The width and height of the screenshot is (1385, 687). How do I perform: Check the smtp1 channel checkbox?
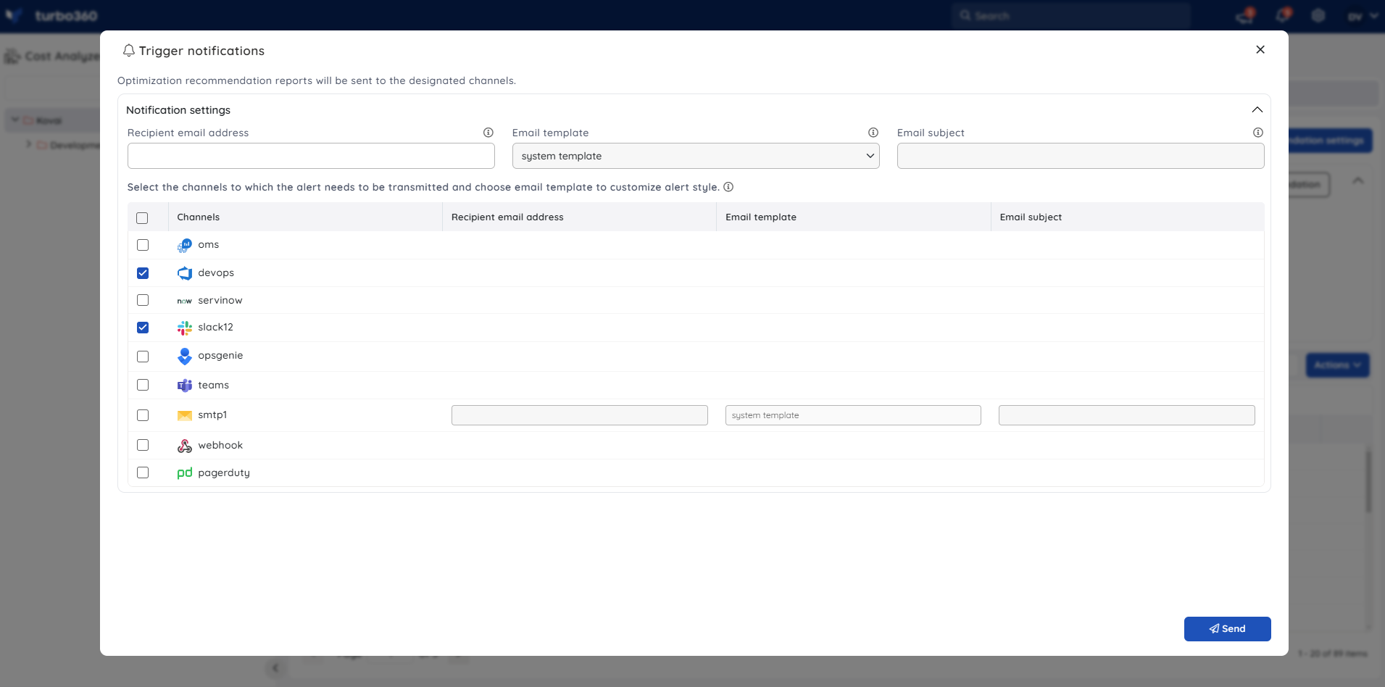coord(143,415)
